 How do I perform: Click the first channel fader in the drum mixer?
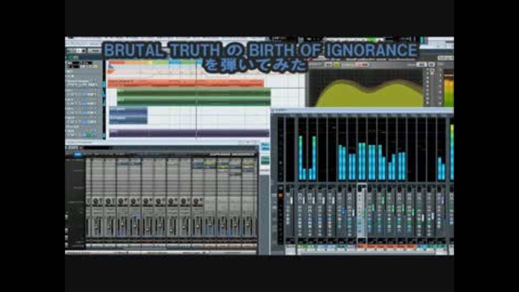pos(97,226)
